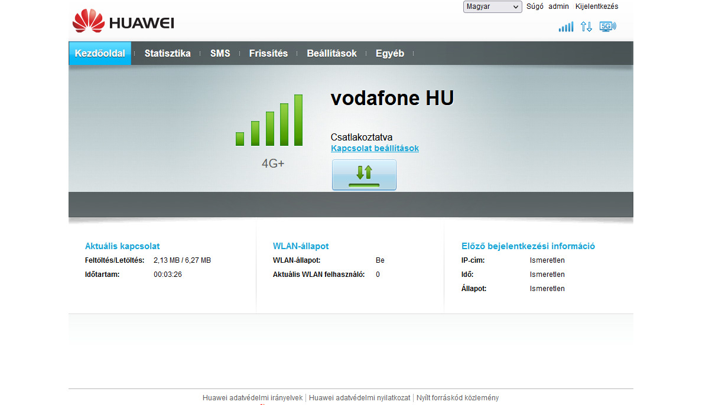This screenshot has height=405, width=712.
Task: Open the Súgó help link
Action: 535,6
